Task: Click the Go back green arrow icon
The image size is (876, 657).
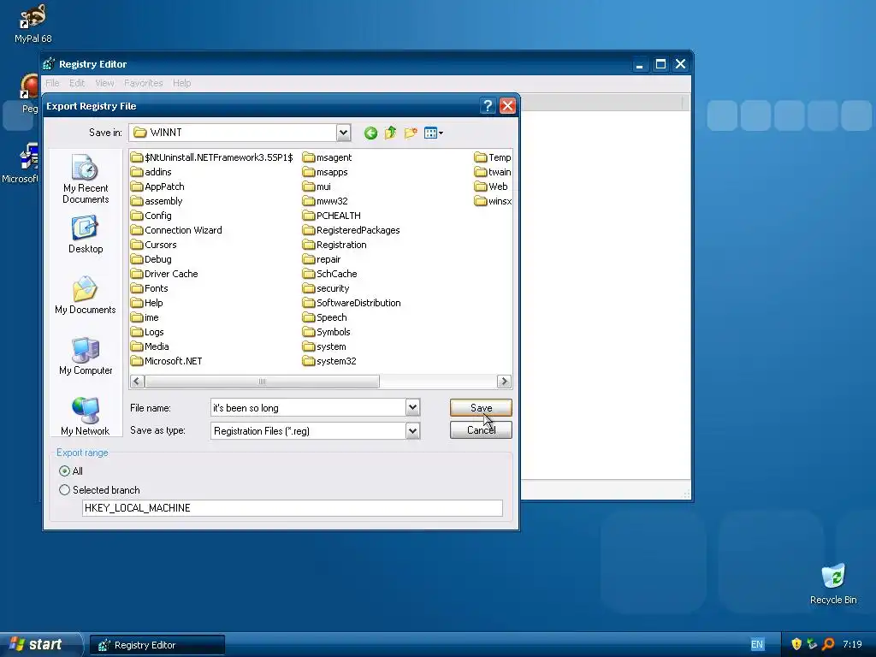Action: point(370,133)
